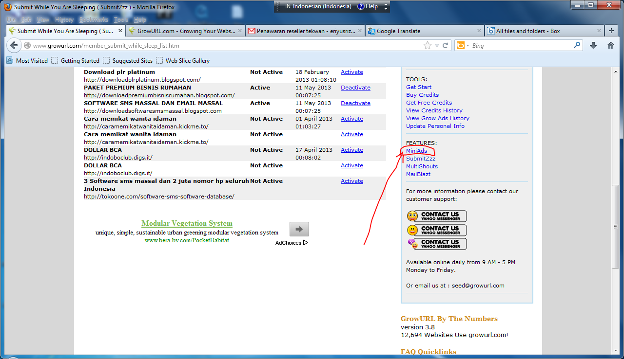Open View Credits History link

pyautogui.click(x=434, y=110)
